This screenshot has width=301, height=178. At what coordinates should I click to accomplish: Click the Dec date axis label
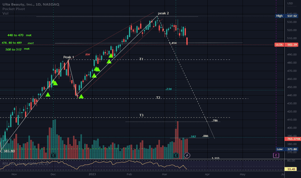tap(53, 174)
